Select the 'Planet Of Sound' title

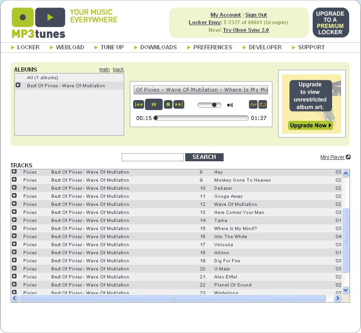pos(233,285)
